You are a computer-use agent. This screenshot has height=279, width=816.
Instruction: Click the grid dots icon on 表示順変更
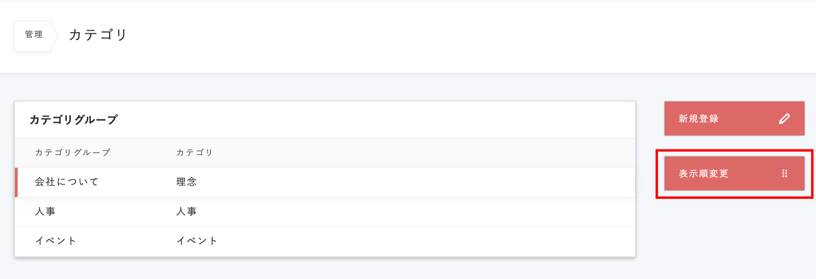pyautogui.click(x=785, y=174)
